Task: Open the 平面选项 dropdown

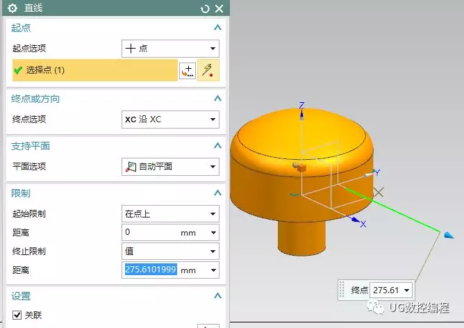Action: tap(170, 167)
